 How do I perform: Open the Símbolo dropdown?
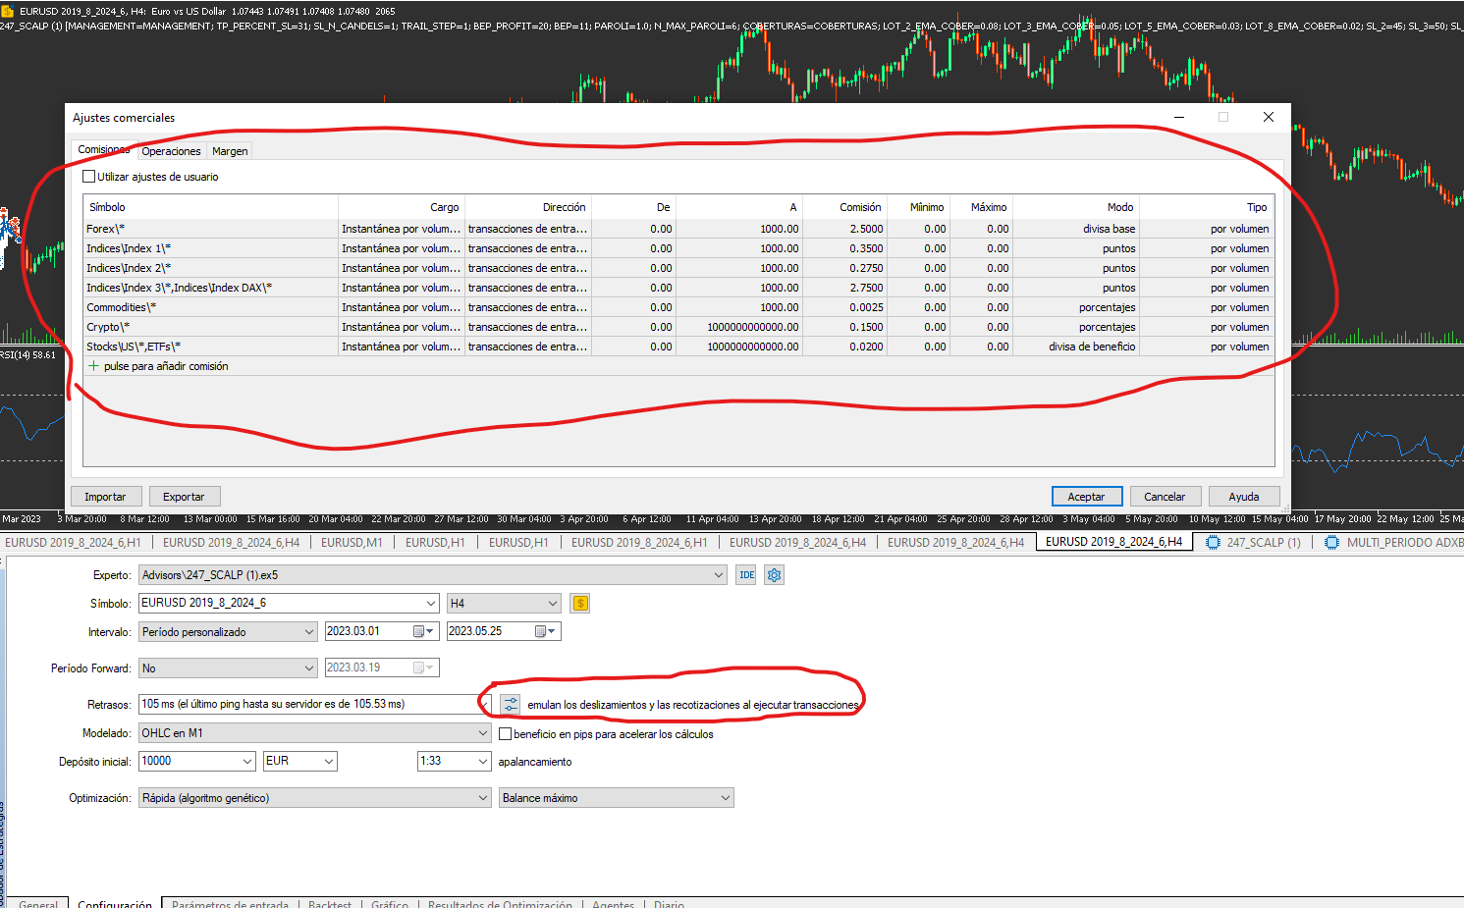[431, 604]
